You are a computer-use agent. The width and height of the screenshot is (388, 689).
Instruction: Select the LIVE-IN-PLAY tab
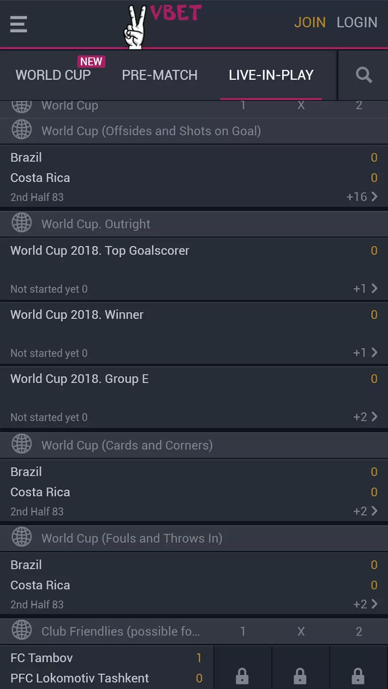tap(271, 75)
